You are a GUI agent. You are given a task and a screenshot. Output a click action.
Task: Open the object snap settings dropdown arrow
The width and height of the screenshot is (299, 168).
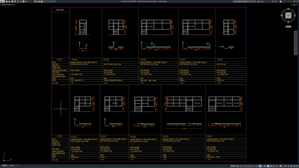[x=263, y=166]
